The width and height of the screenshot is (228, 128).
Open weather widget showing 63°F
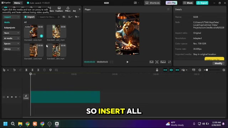click(x=175, y=124)
